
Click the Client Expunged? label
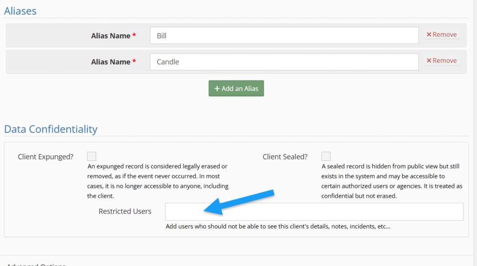46,157
